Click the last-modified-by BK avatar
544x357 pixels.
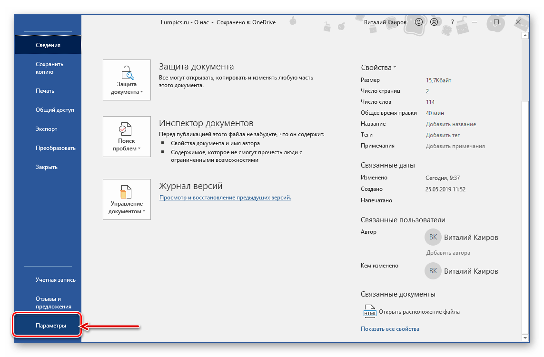click(433, 271)
